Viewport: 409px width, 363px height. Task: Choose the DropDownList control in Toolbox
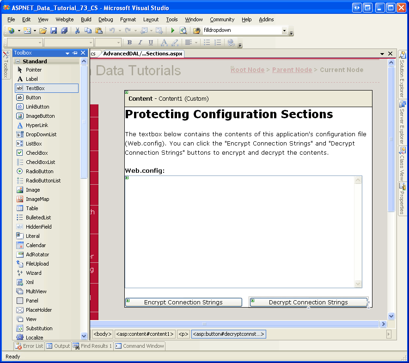click(41, 134)
